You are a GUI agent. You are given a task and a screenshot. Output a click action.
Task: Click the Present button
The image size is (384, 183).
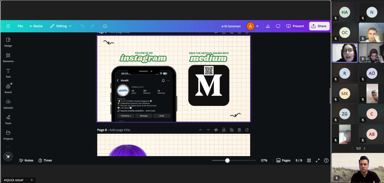point(295,26)
